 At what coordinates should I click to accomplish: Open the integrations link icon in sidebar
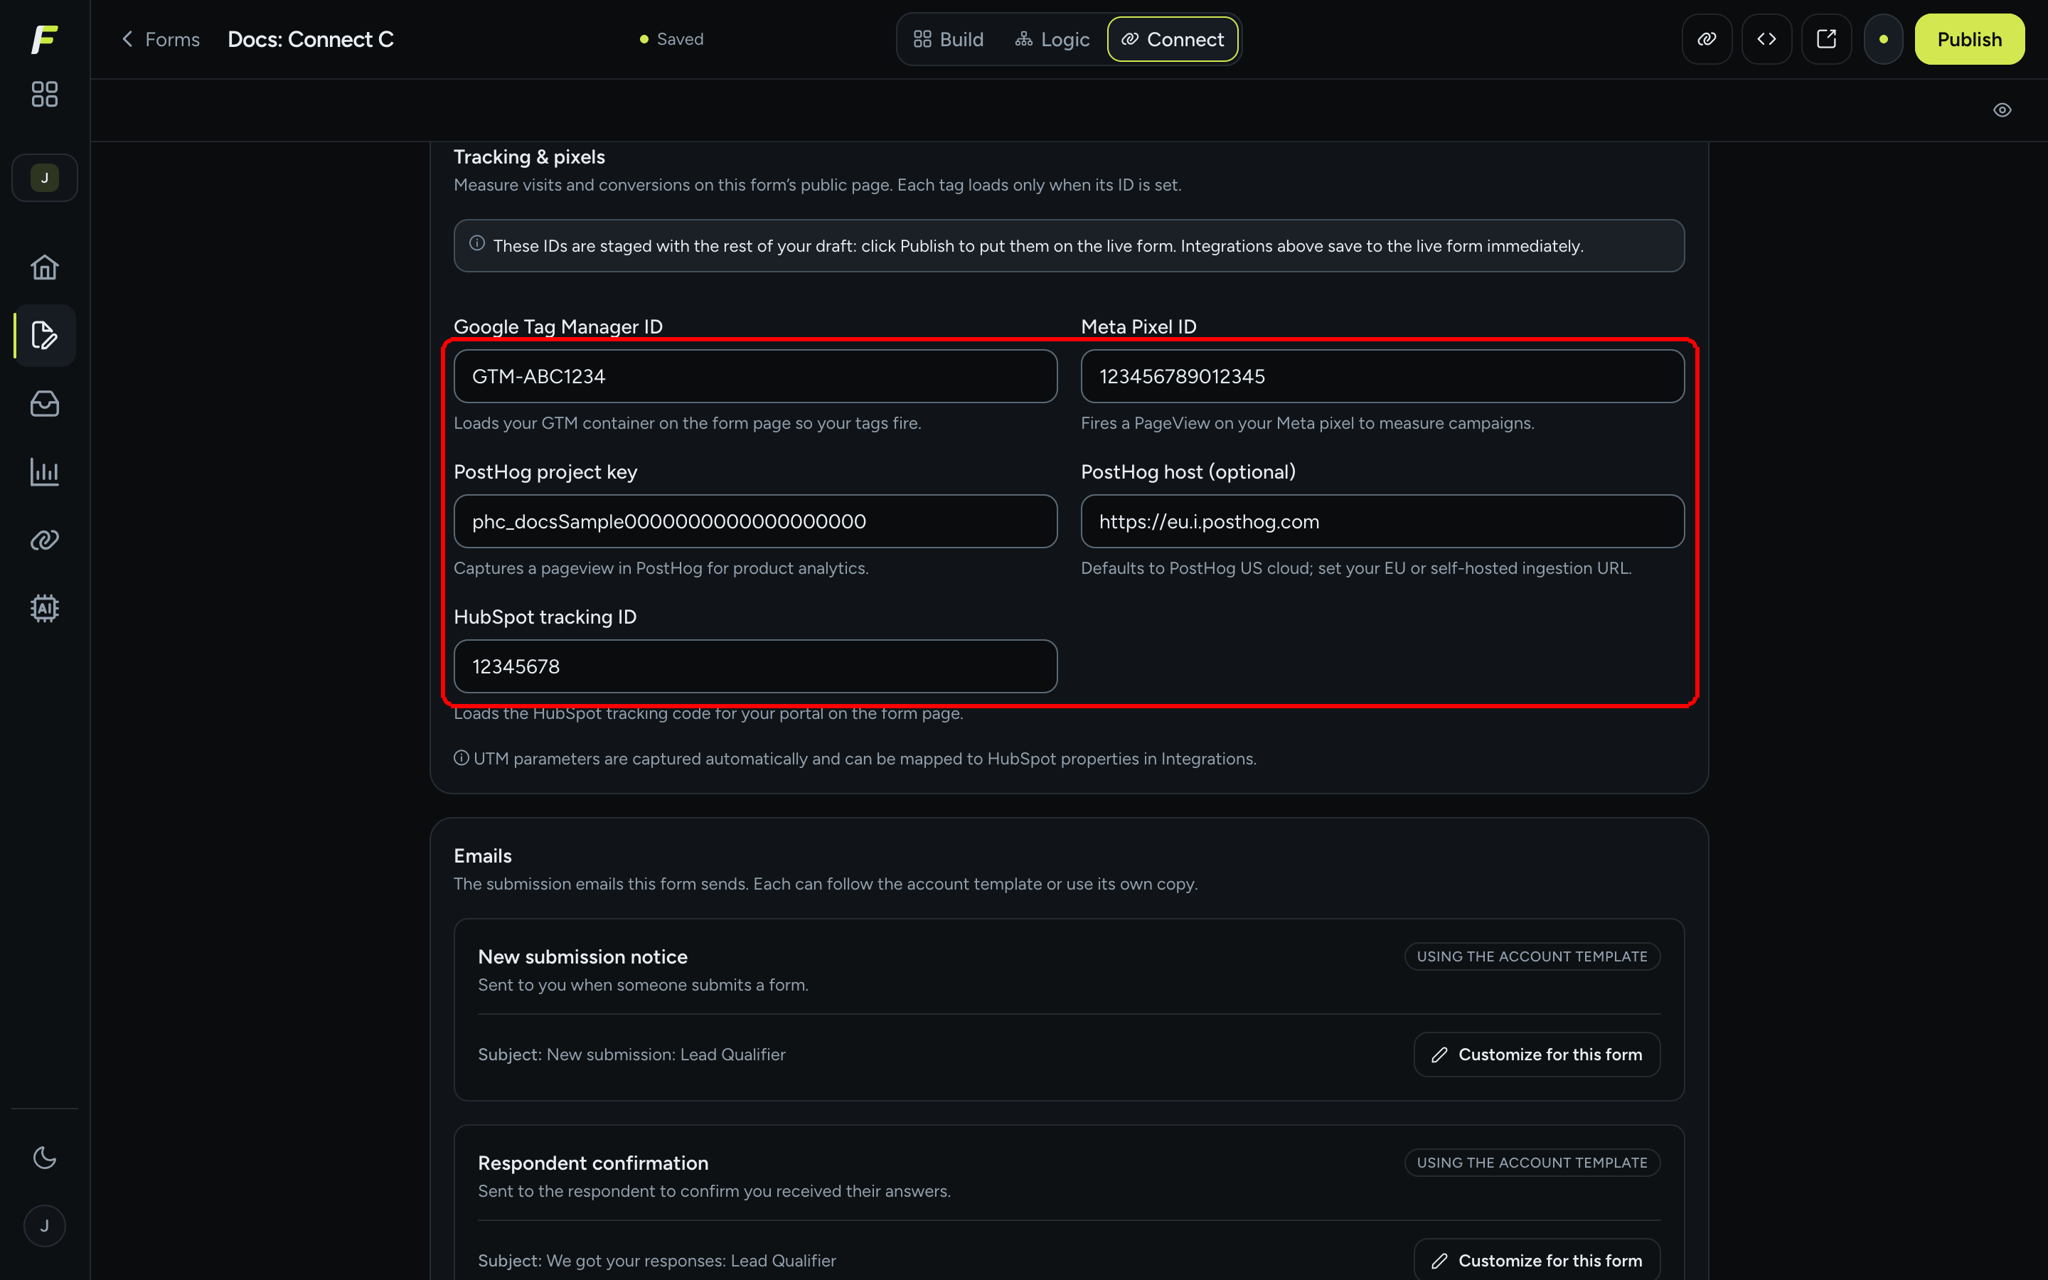[x=44, y=540]
